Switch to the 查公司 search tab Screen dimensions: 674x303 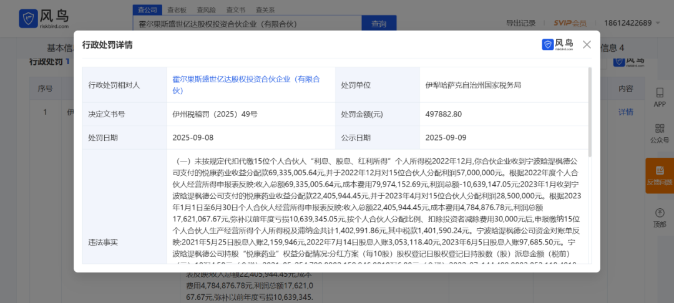pos(147,10)
